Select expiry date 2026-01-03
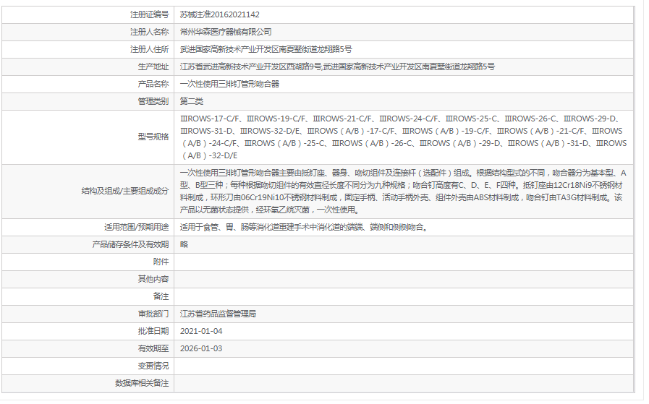649x404 pixels. pyautogui.click(x=201, y=349)
